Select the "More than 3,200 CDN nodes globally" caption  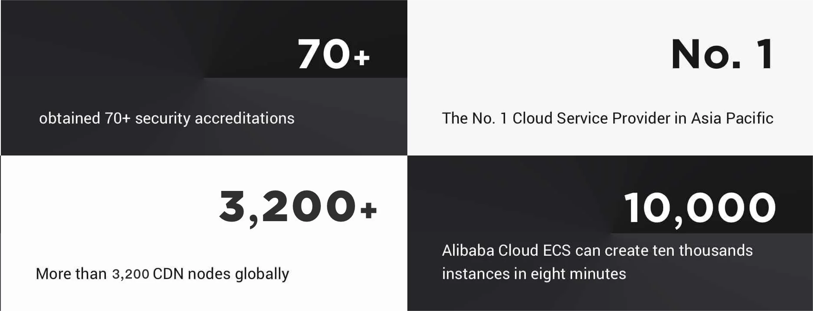pyautogui.click(x=162, y=274)
